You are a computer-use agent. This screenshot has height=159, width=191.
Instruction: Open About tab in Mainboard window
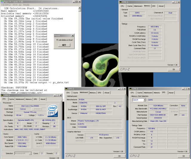[x=107, y=93]
